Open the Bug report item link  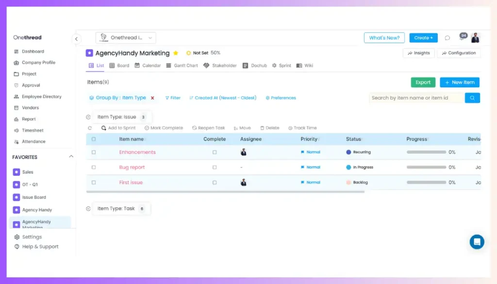coord(132,167)
